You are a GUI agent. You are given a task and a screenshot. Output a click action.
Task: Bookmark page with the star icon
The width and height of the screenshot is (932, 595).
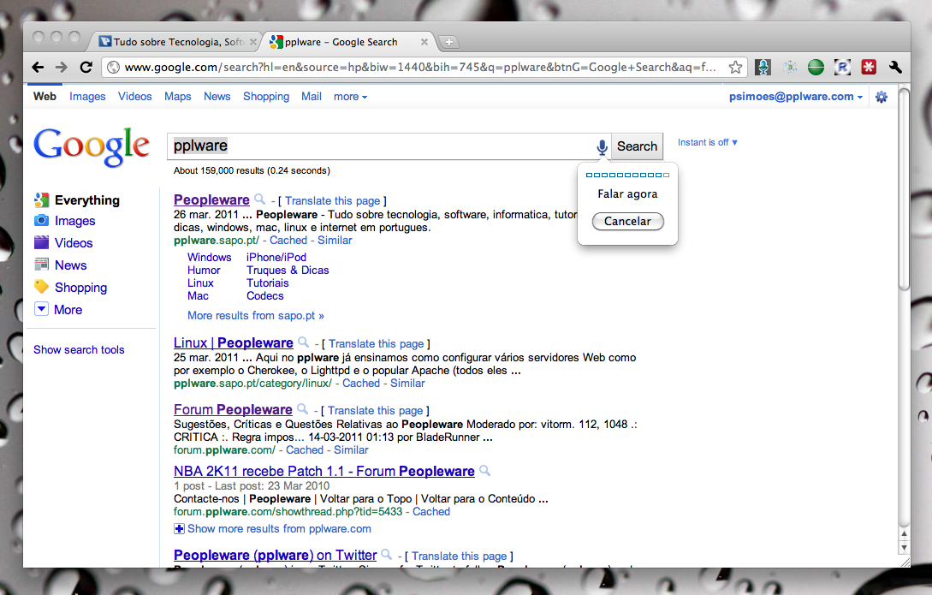(x=735, y=67)
